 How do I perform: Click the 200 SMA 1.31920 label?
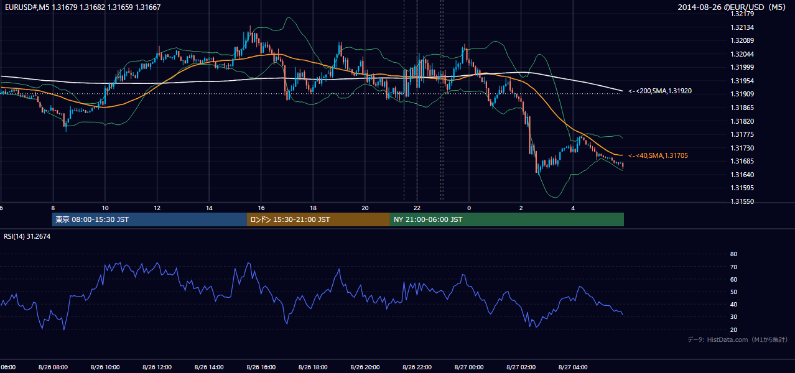660,91
